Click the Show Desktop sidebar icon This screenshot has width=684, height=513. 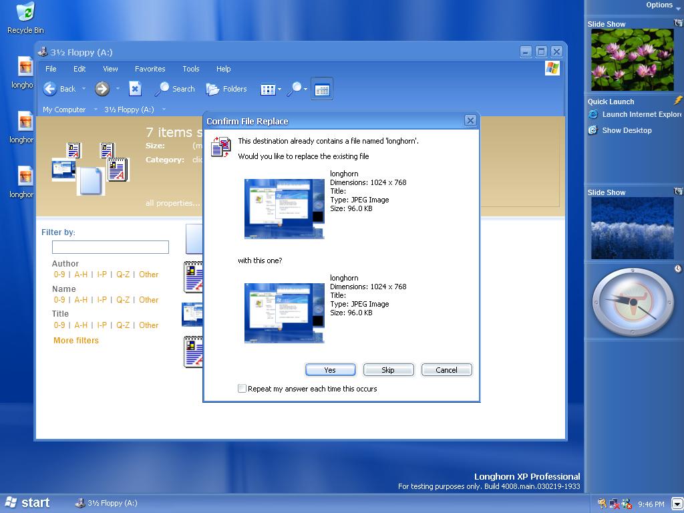593,130
